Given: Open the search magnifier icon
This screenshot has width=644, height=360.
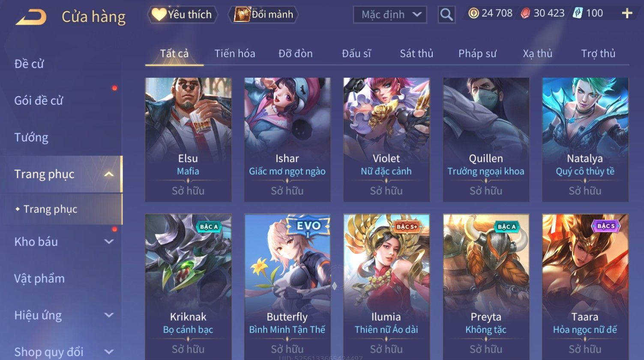Looking at the screenshot, I should (x=446, y=15).
